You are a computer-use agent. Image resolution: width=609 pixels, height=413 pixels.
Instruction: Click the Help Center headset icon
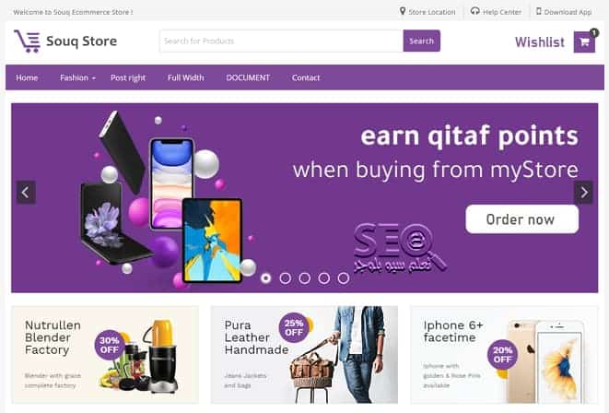(x=475, y=11)
